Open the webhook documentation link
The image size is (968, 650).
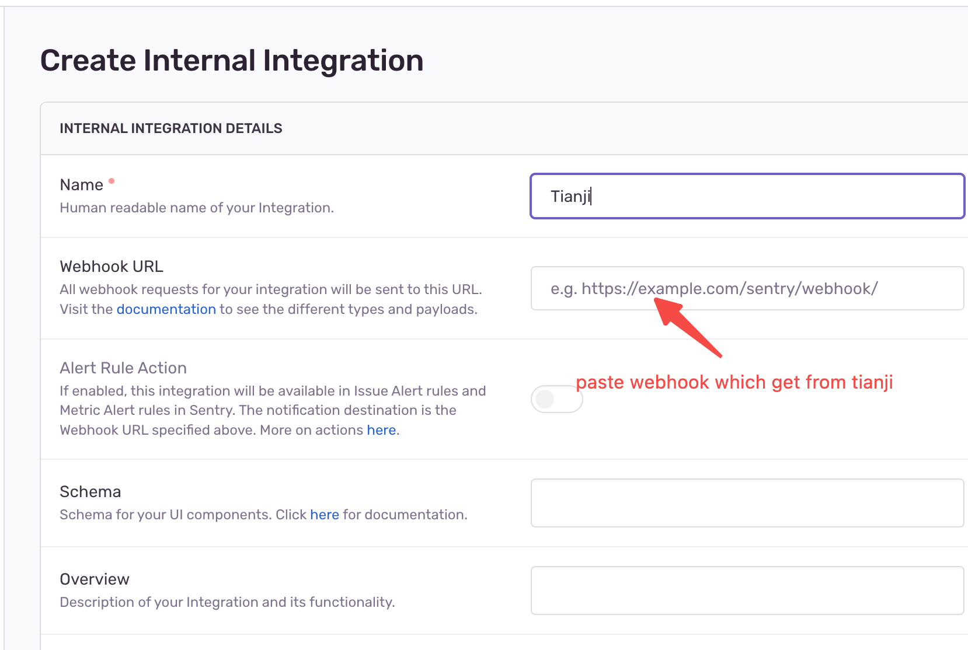[166, 309]
